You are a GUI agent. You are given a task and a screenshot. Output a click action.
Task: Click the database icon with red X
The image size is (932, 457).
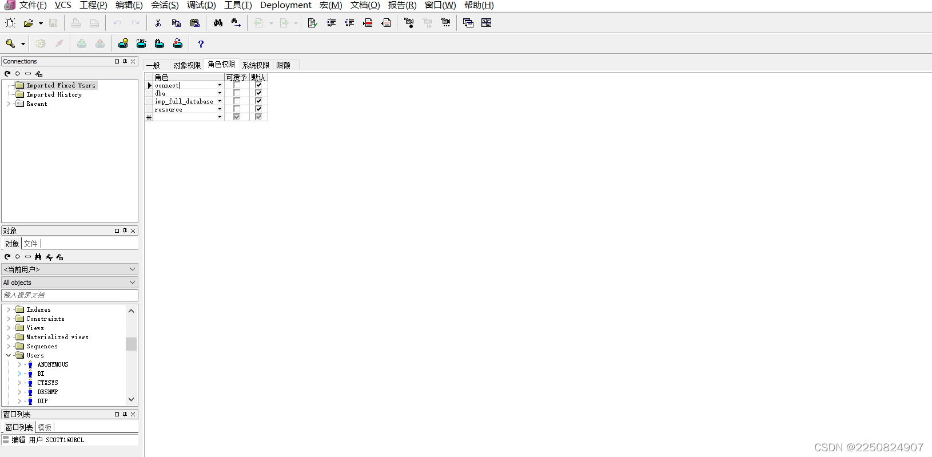[x=178, y=43]
